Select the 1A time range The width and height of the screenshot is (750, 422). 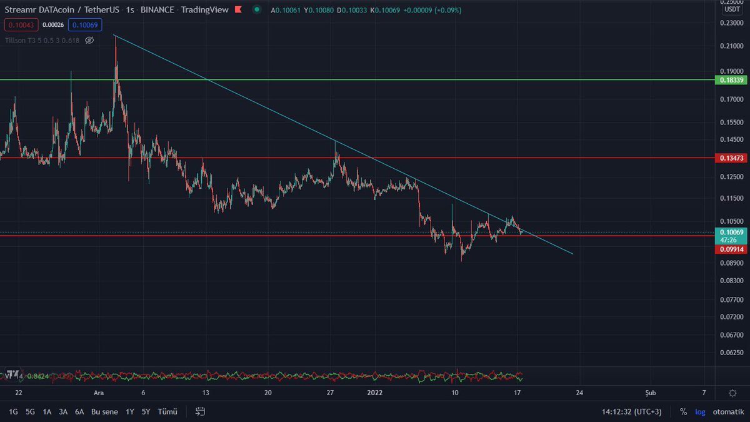tap(47, 411)
